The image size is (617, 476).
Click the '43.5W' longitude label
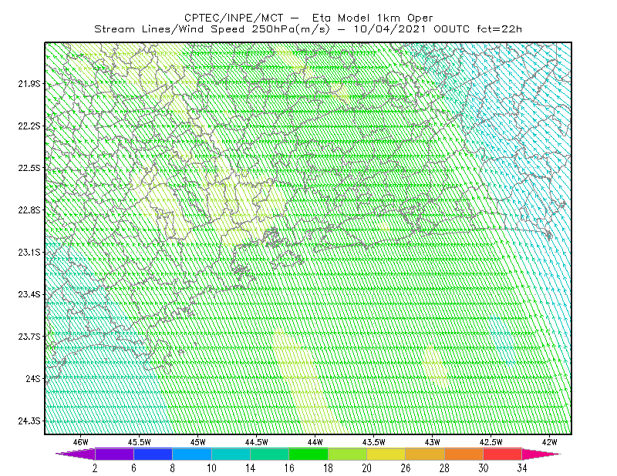click(x=374, y=442)
